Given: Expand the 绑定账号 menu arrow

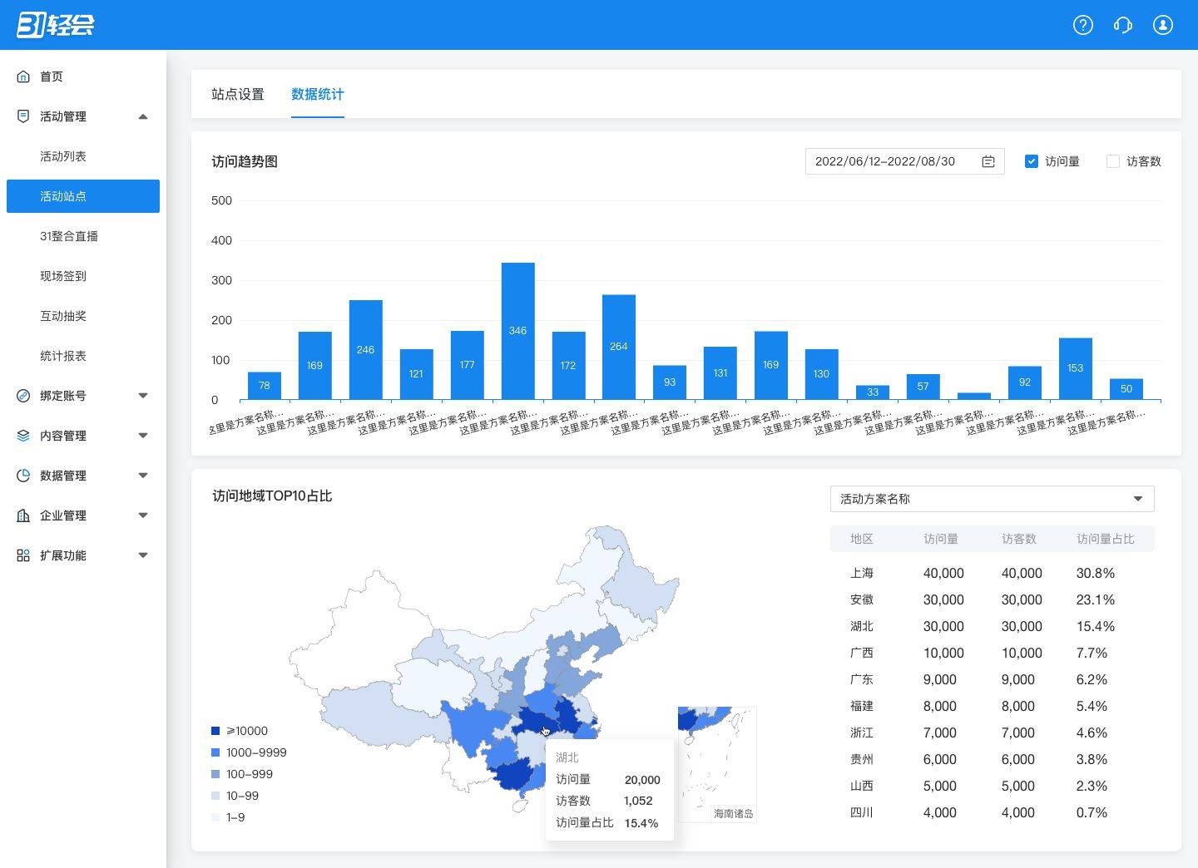Looking at the screenshot, I should pos(143,396).
